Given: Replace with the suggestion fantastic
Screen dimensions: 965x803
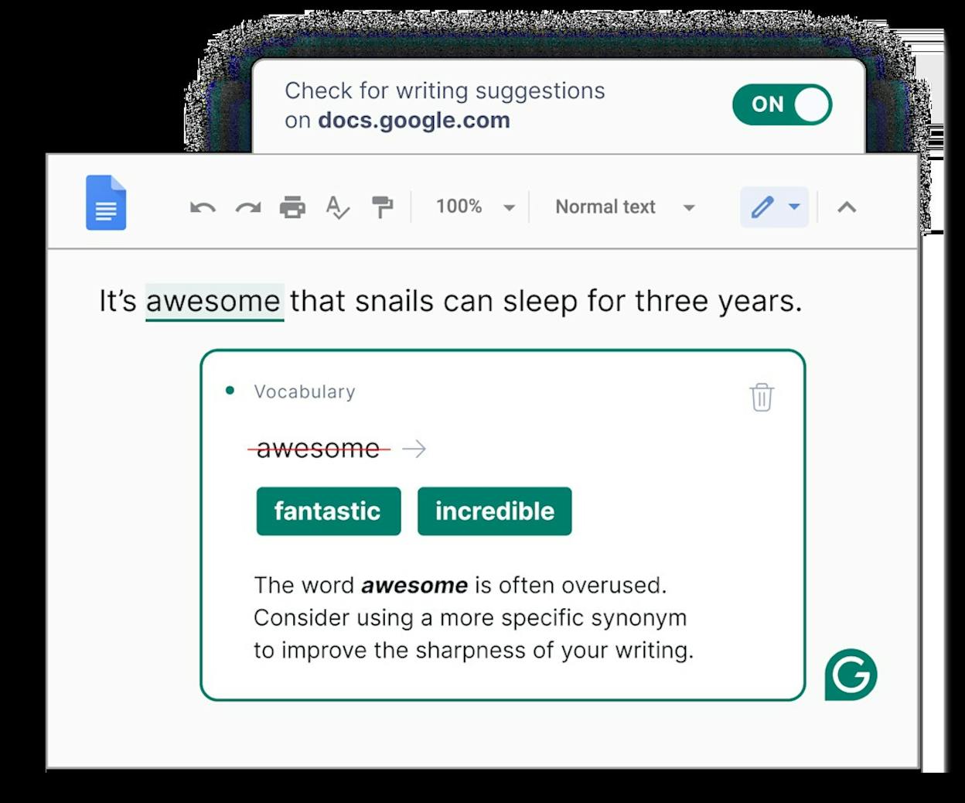Looking at the screenshot, I should (x=329, y=511).
